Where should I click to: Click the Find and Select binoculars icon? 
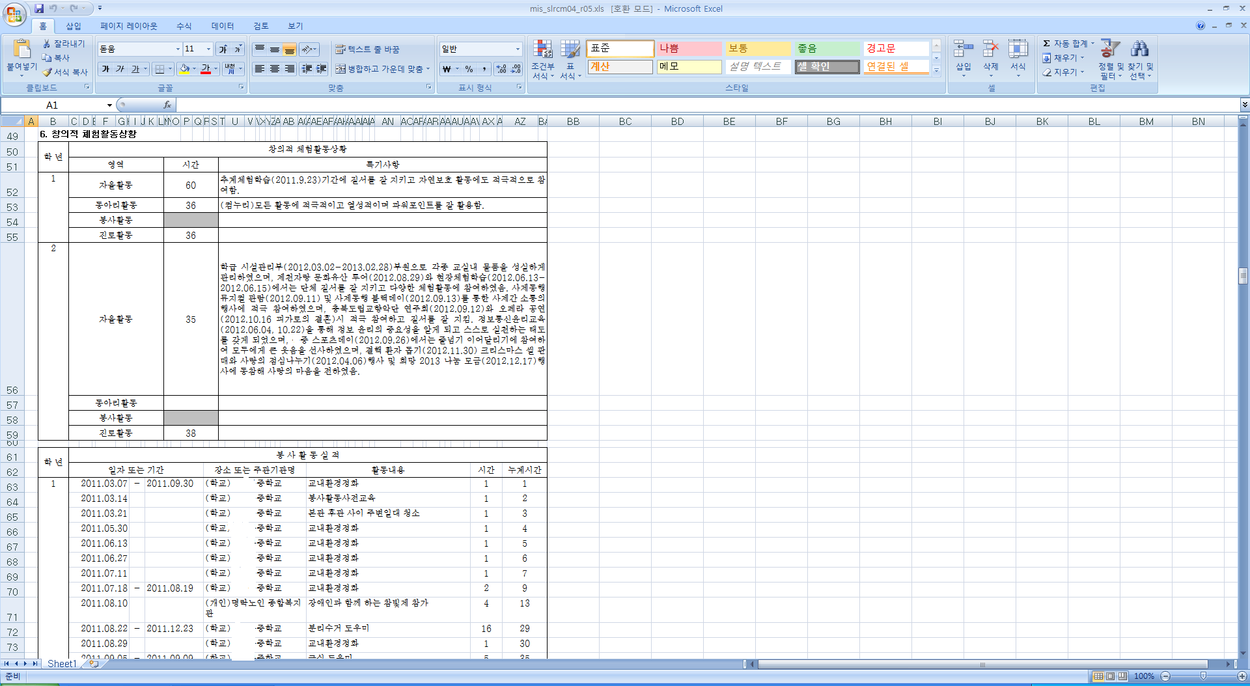click(x=1139, y=49)
